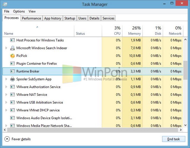Switch to the Users tab
This screenshot has width=190, height=148.
(83, 18)
